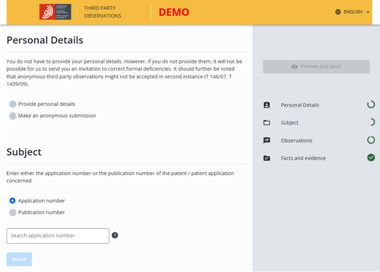The height and width of the screenshot is (272, 380).
Task: Jump to Observations section in sidebar
Action: click(297, 140)
